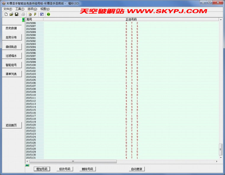Open the 视图(V) menu
This screenshot has width=225, height=175.
[45, 9]
